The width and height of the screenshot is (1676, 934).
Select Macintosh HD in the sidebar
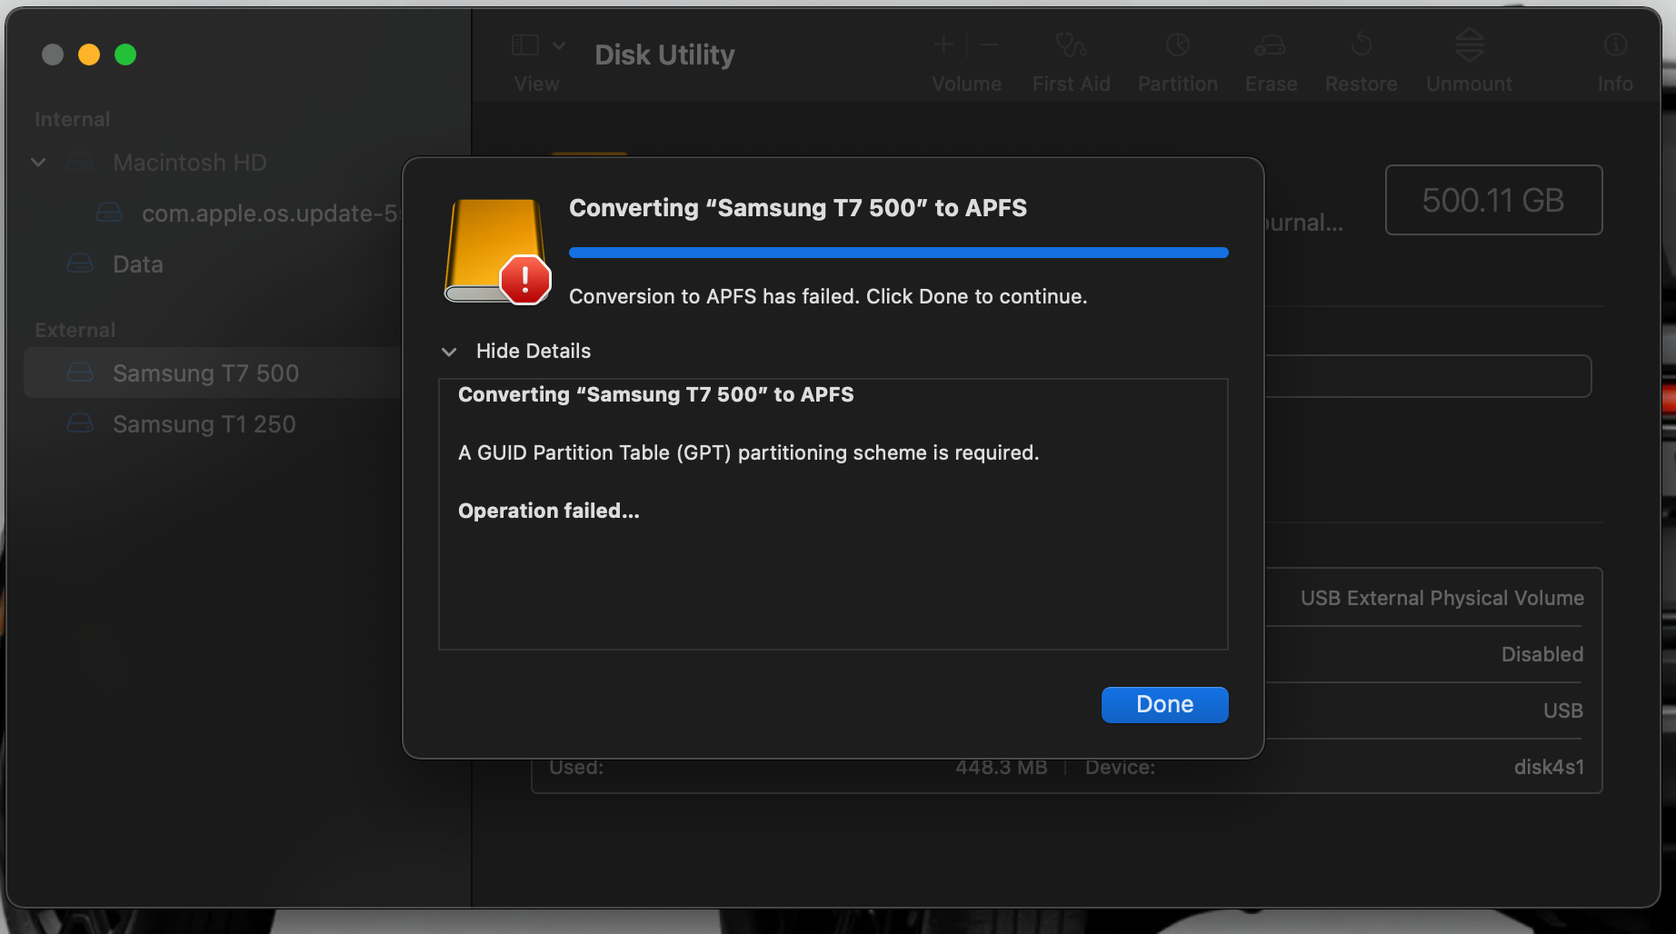click(x=189, y=163)
